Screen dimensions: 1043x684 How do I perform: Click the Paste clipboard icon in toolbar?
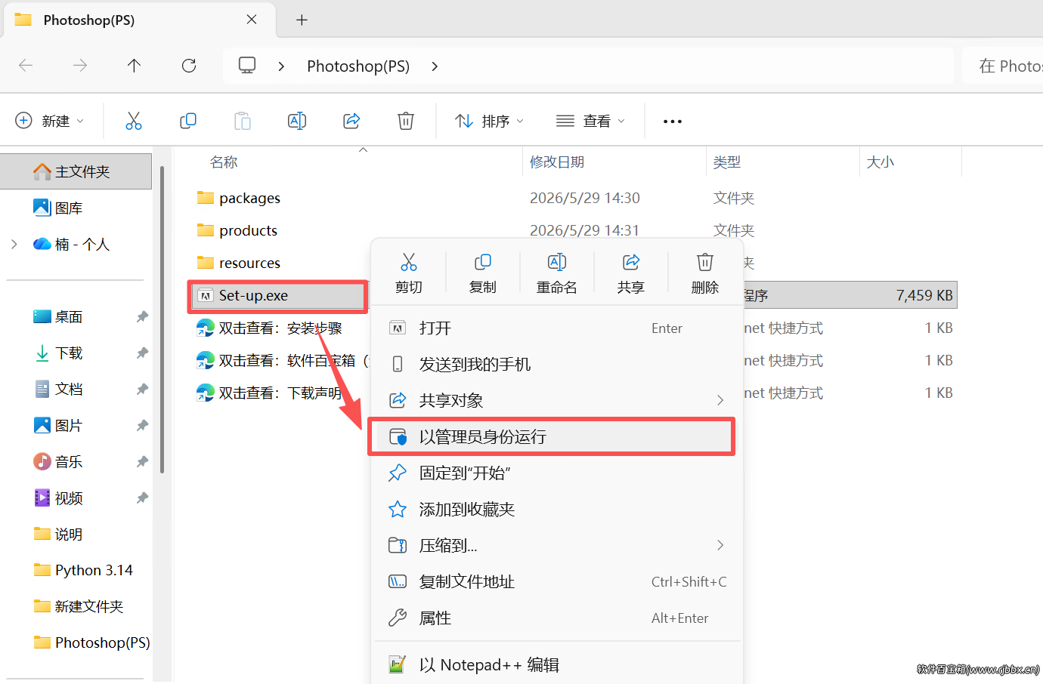click(243, 121)
